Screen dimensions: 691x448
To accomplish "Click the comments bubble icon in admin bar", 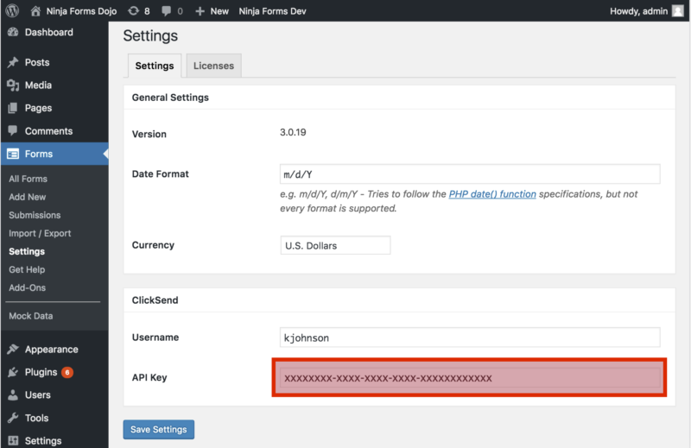I will pyautogui.click(x=166, y=11).
